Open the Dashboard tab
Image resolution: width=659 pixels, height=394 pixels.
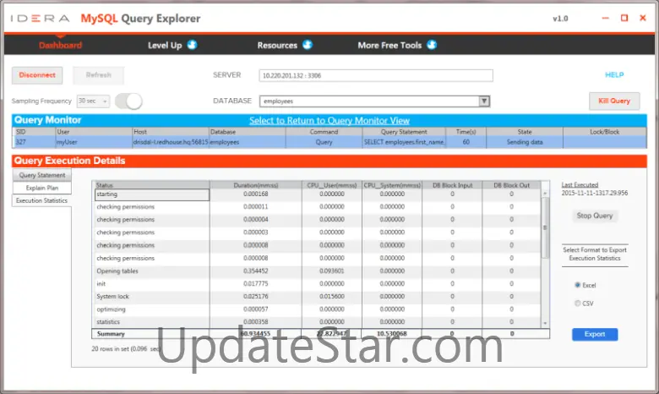point(60,45)
